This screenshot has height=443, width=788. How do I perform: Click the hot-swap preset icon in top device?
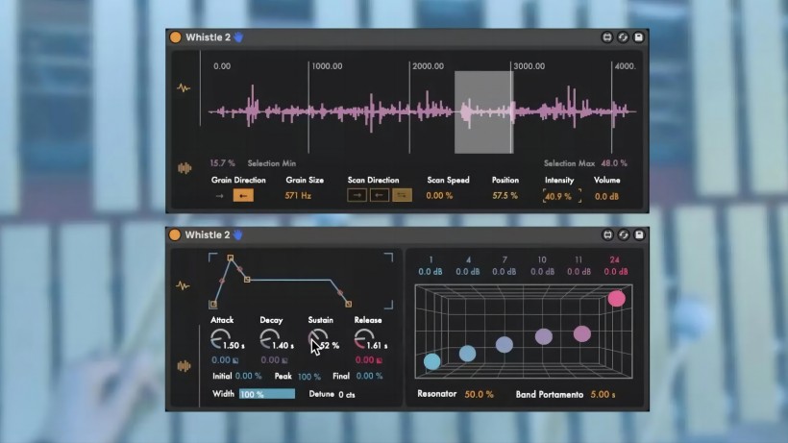(623, 37)
